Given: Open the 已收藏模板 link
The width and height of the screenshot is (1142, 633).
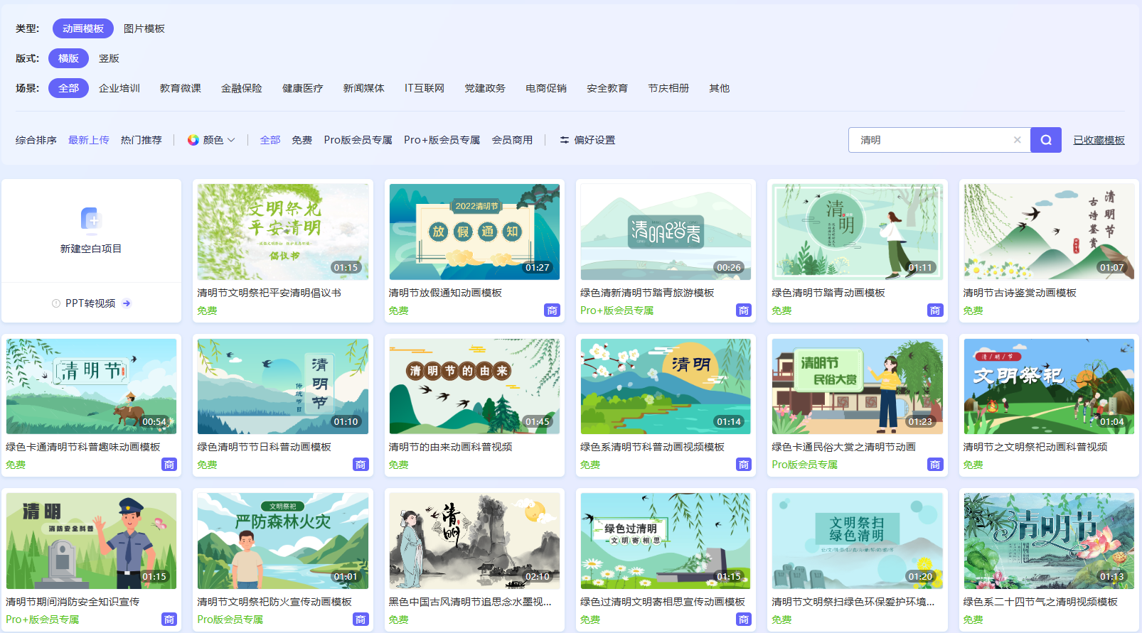Looking at the screenshot, I should pyautogui.click(x=1099, y=140).
